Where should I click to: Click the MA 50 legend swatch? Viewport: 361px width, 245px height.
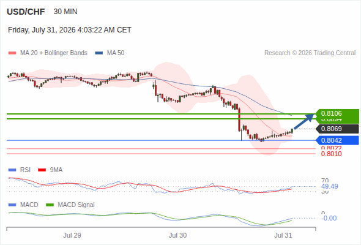[x=99, y=53]
